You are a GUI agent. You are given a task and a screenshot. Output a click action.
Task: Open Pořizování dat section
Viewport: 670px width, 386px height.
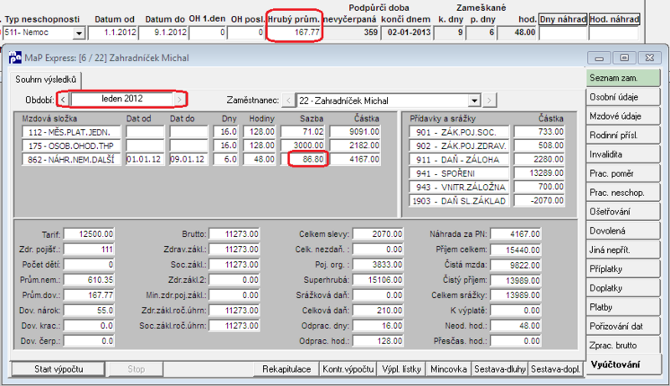623,327
